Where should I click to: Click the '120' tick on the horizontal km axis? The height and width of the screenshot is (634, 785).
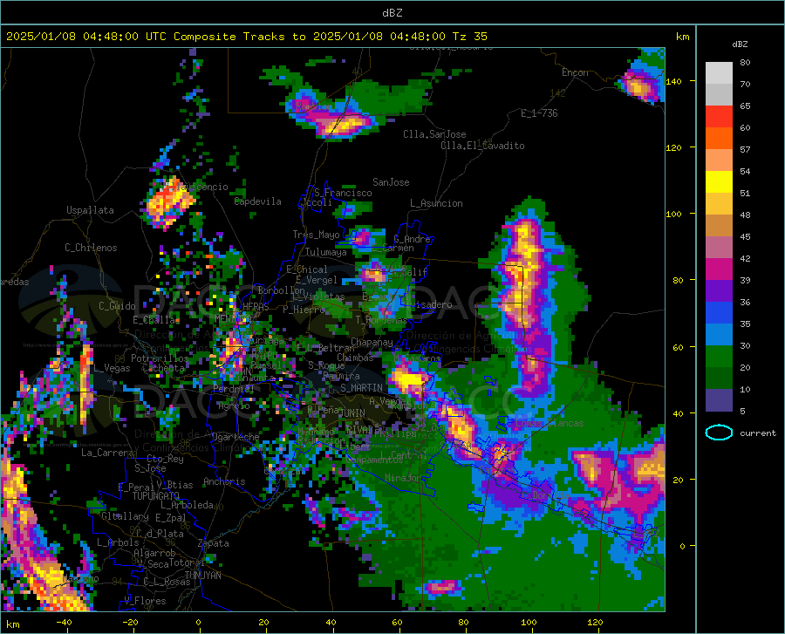(595, 623)
